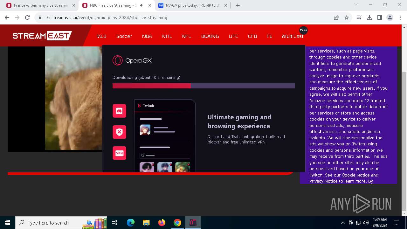Viewport: 407px width, 229px height.
Task: Click the search field in Twitch mockup
Action: pyautogui.click(x=165, y=156)
